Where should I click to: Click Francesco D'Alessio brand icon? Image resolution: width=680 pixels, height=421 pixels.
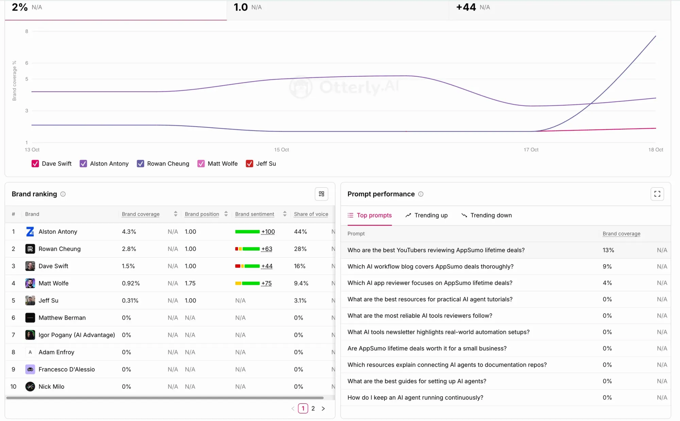30,369
